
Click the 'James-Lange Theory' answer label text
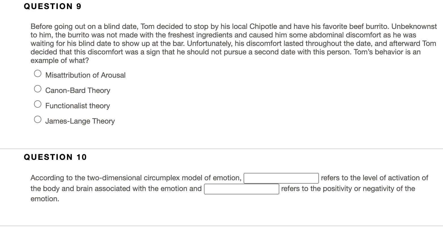point(80,121)
